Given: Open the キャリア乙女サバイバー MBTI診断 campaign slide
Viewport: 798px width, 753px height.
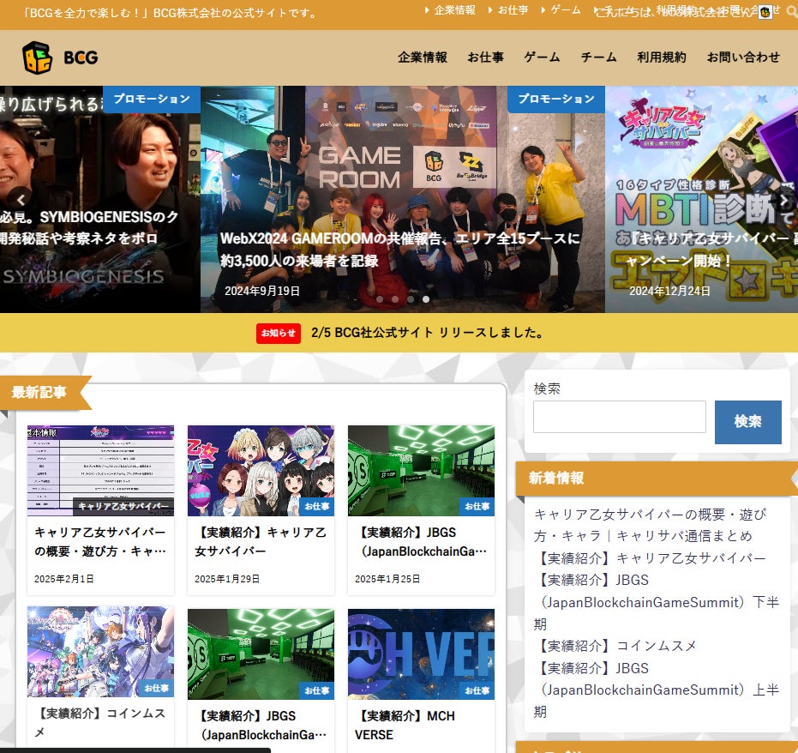Looking at the screenshot, I should 701,199.
